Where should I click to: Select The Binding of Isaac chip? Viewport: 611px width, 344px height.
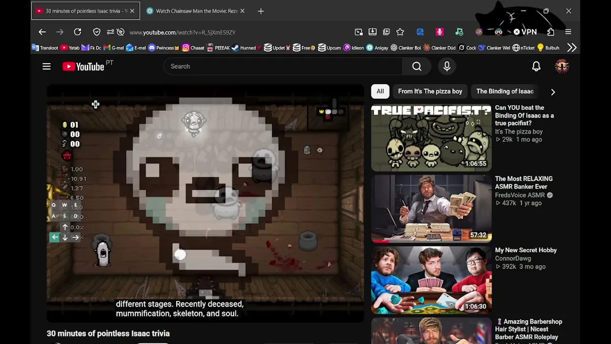[505, 91]
